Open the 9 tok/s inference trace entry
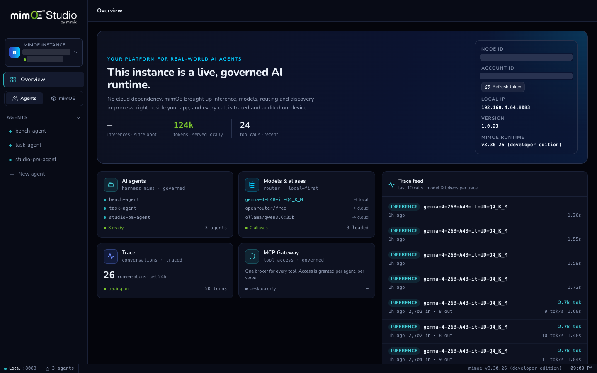Viewport: 597px width, 373px height. [485, 307]
